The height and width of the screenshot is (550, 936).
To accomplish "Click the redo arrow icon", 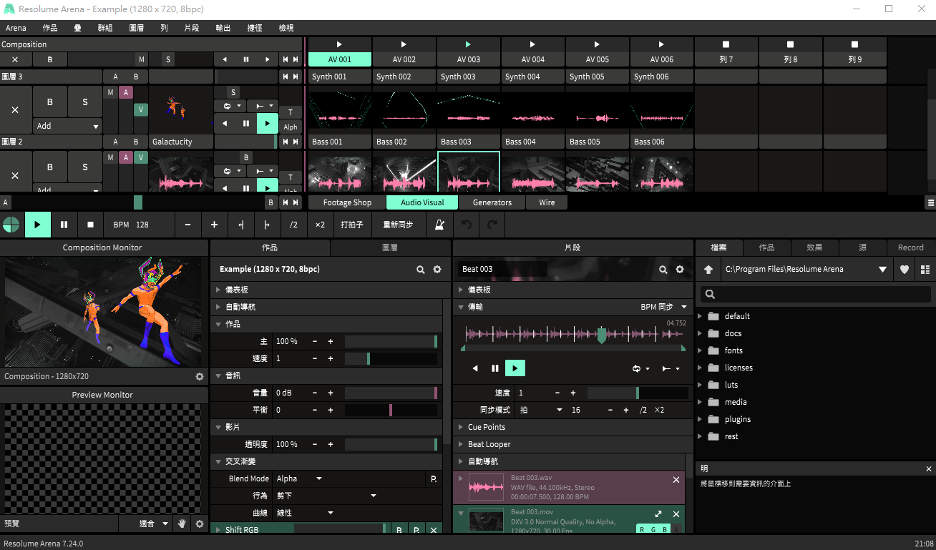I will 492,225.
